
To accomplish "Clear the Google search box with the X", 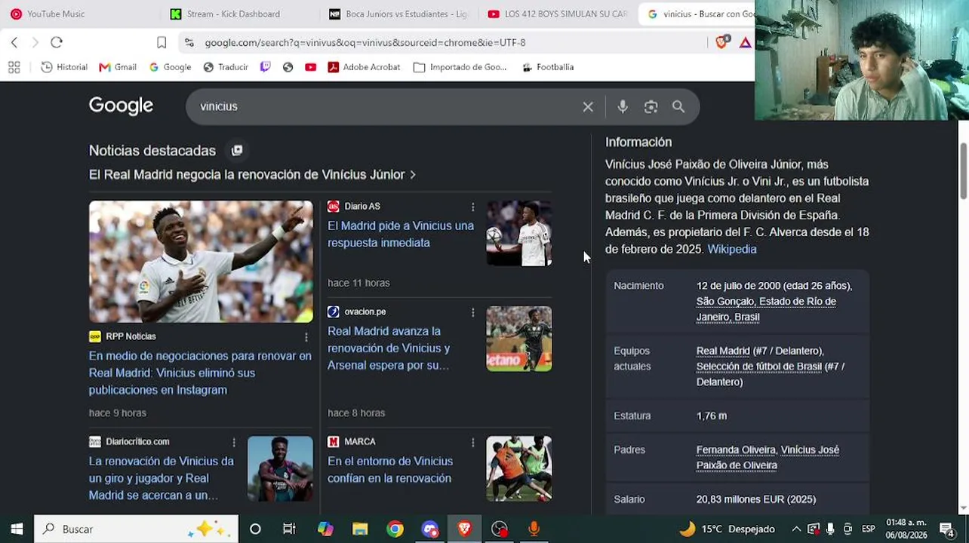I will [588, 107].
